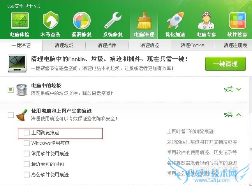Open the 电脑体检 radar icon
Screen dimensions: 252x186
coord(19,21)
